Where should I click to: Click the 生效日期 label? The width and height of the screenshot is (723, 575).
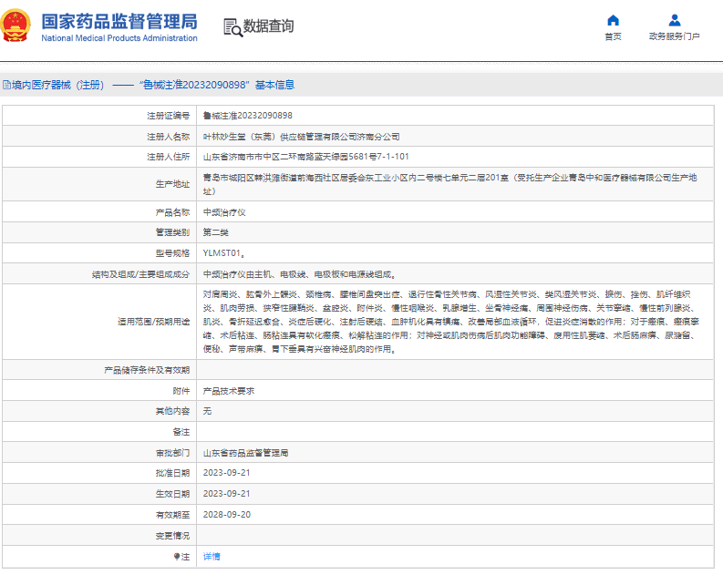172,494
